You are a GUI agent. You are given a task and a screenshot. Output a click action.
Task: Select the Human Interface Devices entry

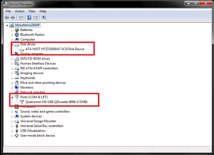click(38, 64)
